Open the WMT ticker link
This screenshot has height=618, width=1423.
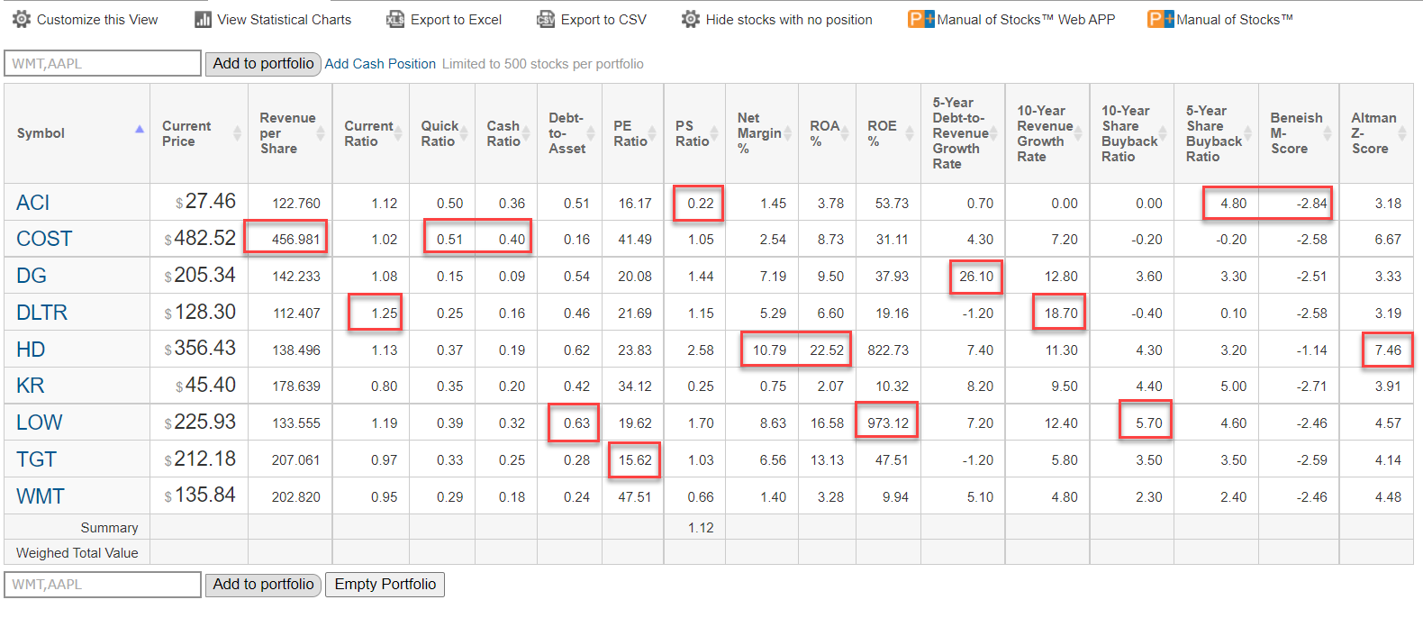(x=41, y=496)
